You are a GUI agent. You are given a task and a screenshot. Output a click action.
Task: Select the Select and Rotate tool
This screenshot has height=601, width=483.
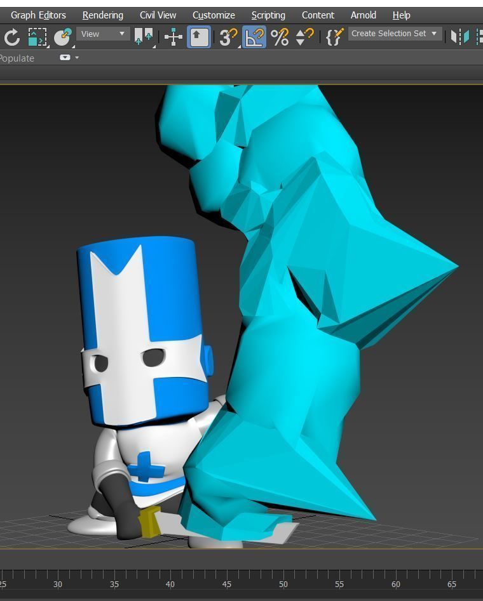[12, 37]
